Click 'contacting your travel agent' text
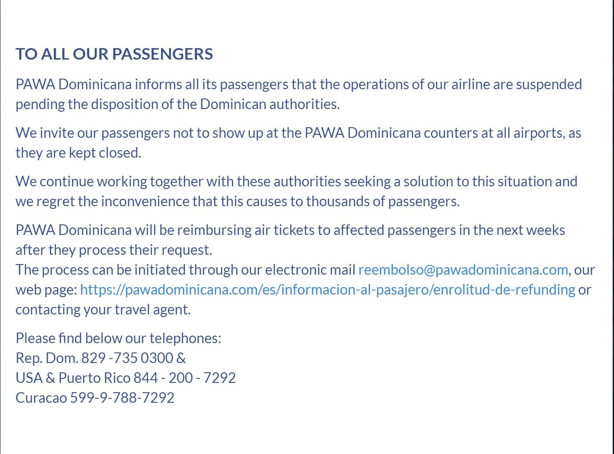 tap(103, 309)
